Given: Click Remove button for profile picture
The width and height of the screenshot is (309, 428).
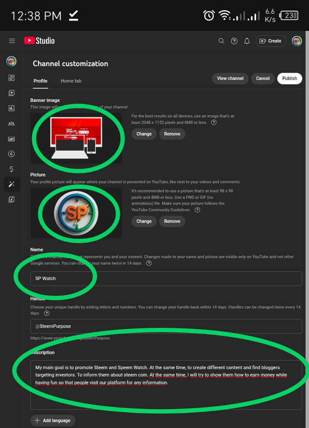Looking at the screenshot, I should [172, 221].
